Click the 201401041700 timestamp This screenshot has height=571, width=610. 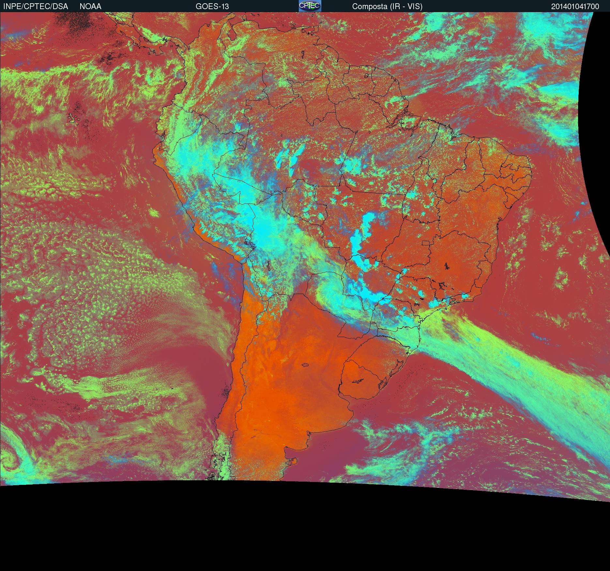point(575,7)
